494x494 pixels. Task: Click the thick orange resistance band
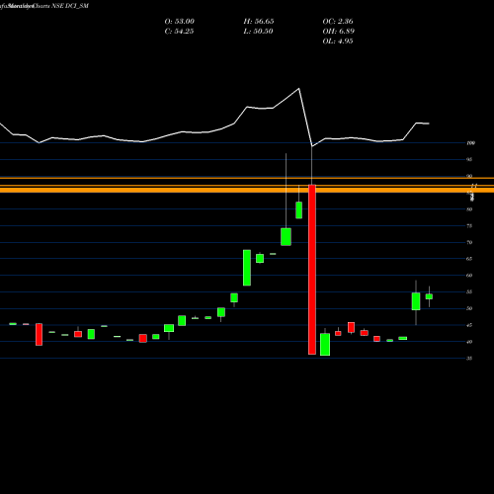click(x=247, y=190)
